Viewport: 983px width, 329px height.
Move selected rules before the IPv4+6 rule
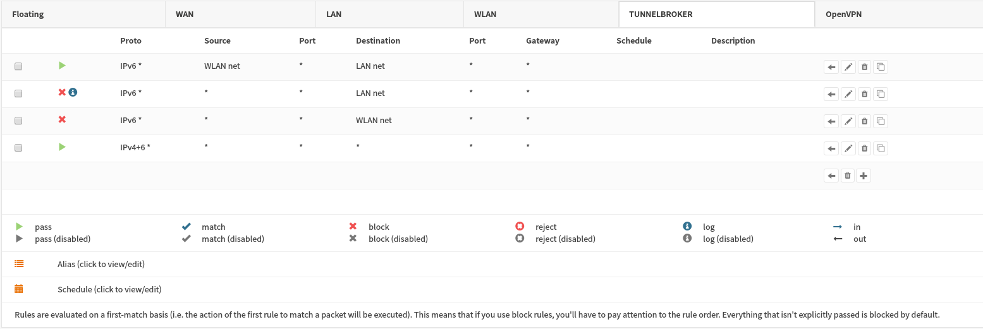[x=831, y=148]
